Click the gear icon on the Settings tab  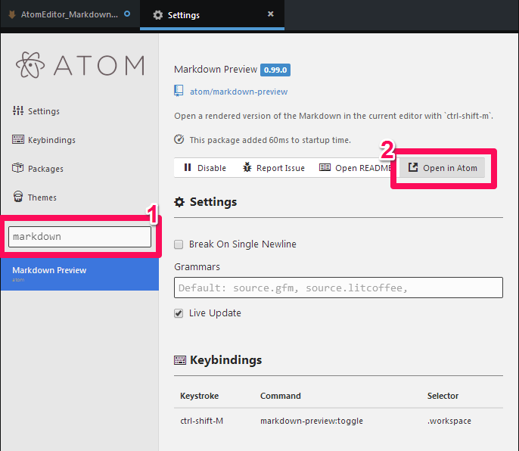coord(158,15)
